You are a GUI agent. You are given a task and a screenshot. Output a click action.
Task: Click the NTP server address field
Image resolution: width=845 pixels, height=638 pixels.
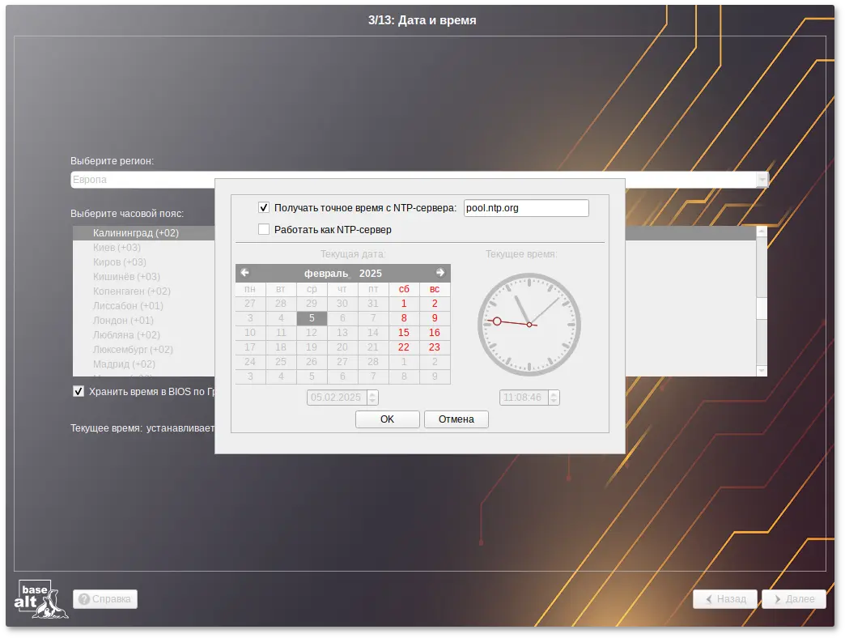526,208
